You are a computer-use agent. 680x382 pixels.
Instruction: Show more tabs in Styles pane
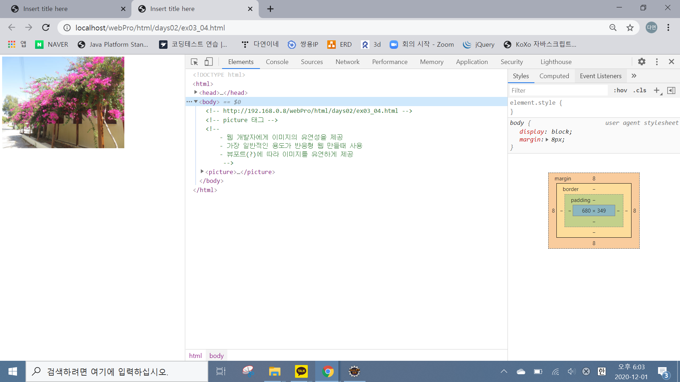(634, 76)
